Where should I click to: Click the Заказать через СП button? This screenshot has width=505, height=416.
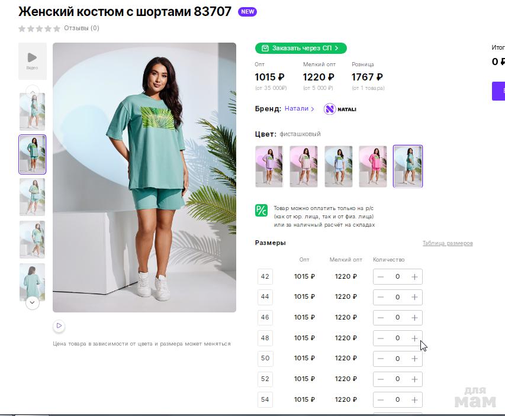pos(301,48)
